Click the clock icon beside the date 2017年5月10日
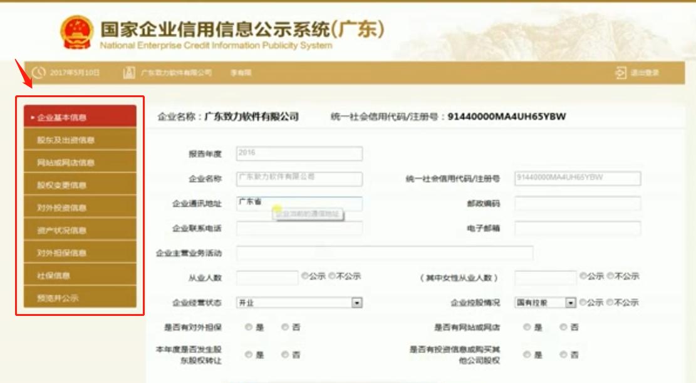This screenshot has height=383, width=696. point(39,73)
